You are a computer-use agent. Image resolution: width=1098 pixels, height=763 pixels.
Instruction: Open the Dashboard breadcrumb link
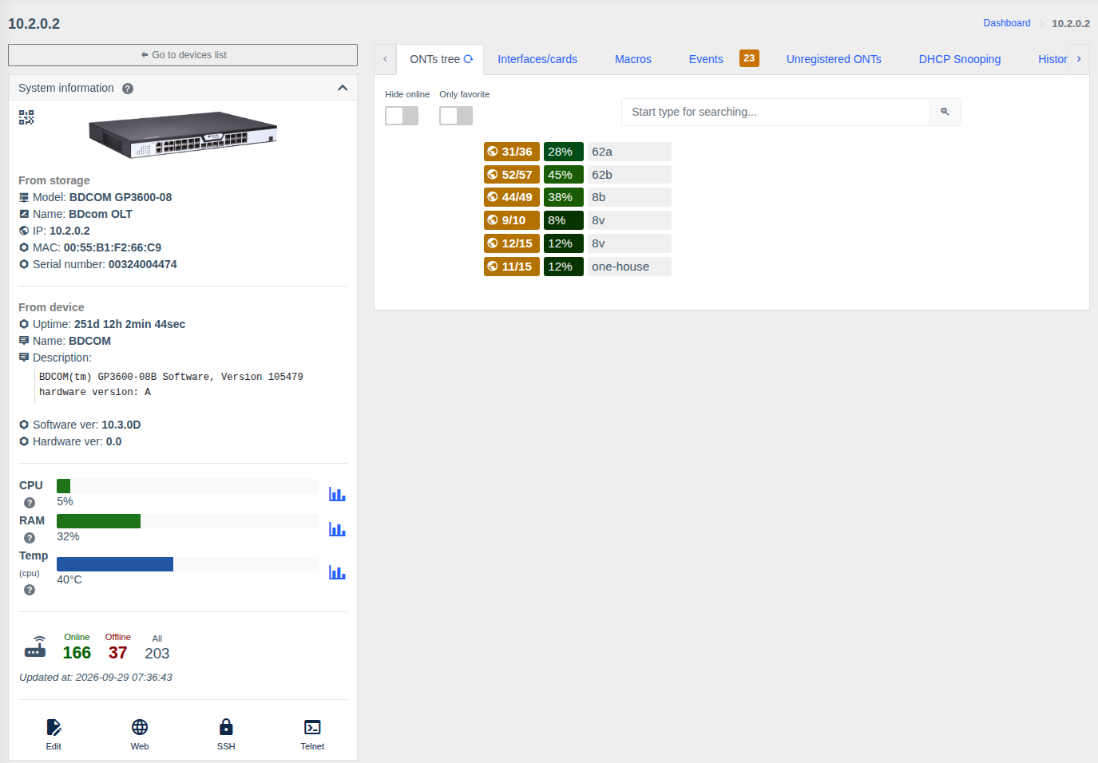[x=1006, y=23]
